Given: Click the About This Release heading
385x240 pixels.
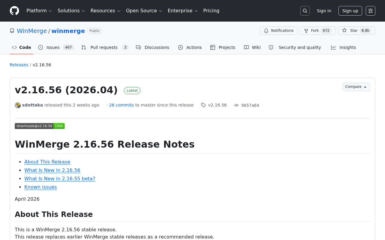Looking at the screenshot, I should click(x=54, y=214).
